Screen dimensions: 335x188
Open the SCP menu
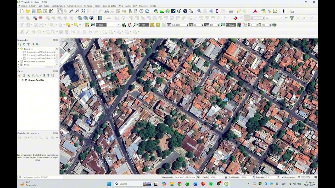pyautogui.click(x=135, y=6)
